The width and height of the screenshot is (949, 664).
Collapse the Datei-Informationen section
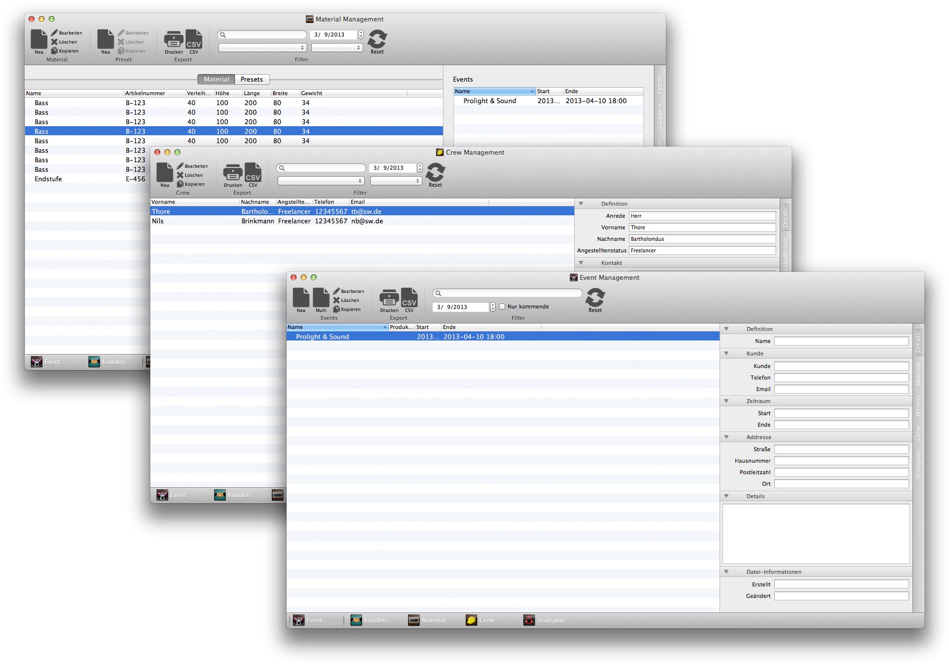pos(726,572)
